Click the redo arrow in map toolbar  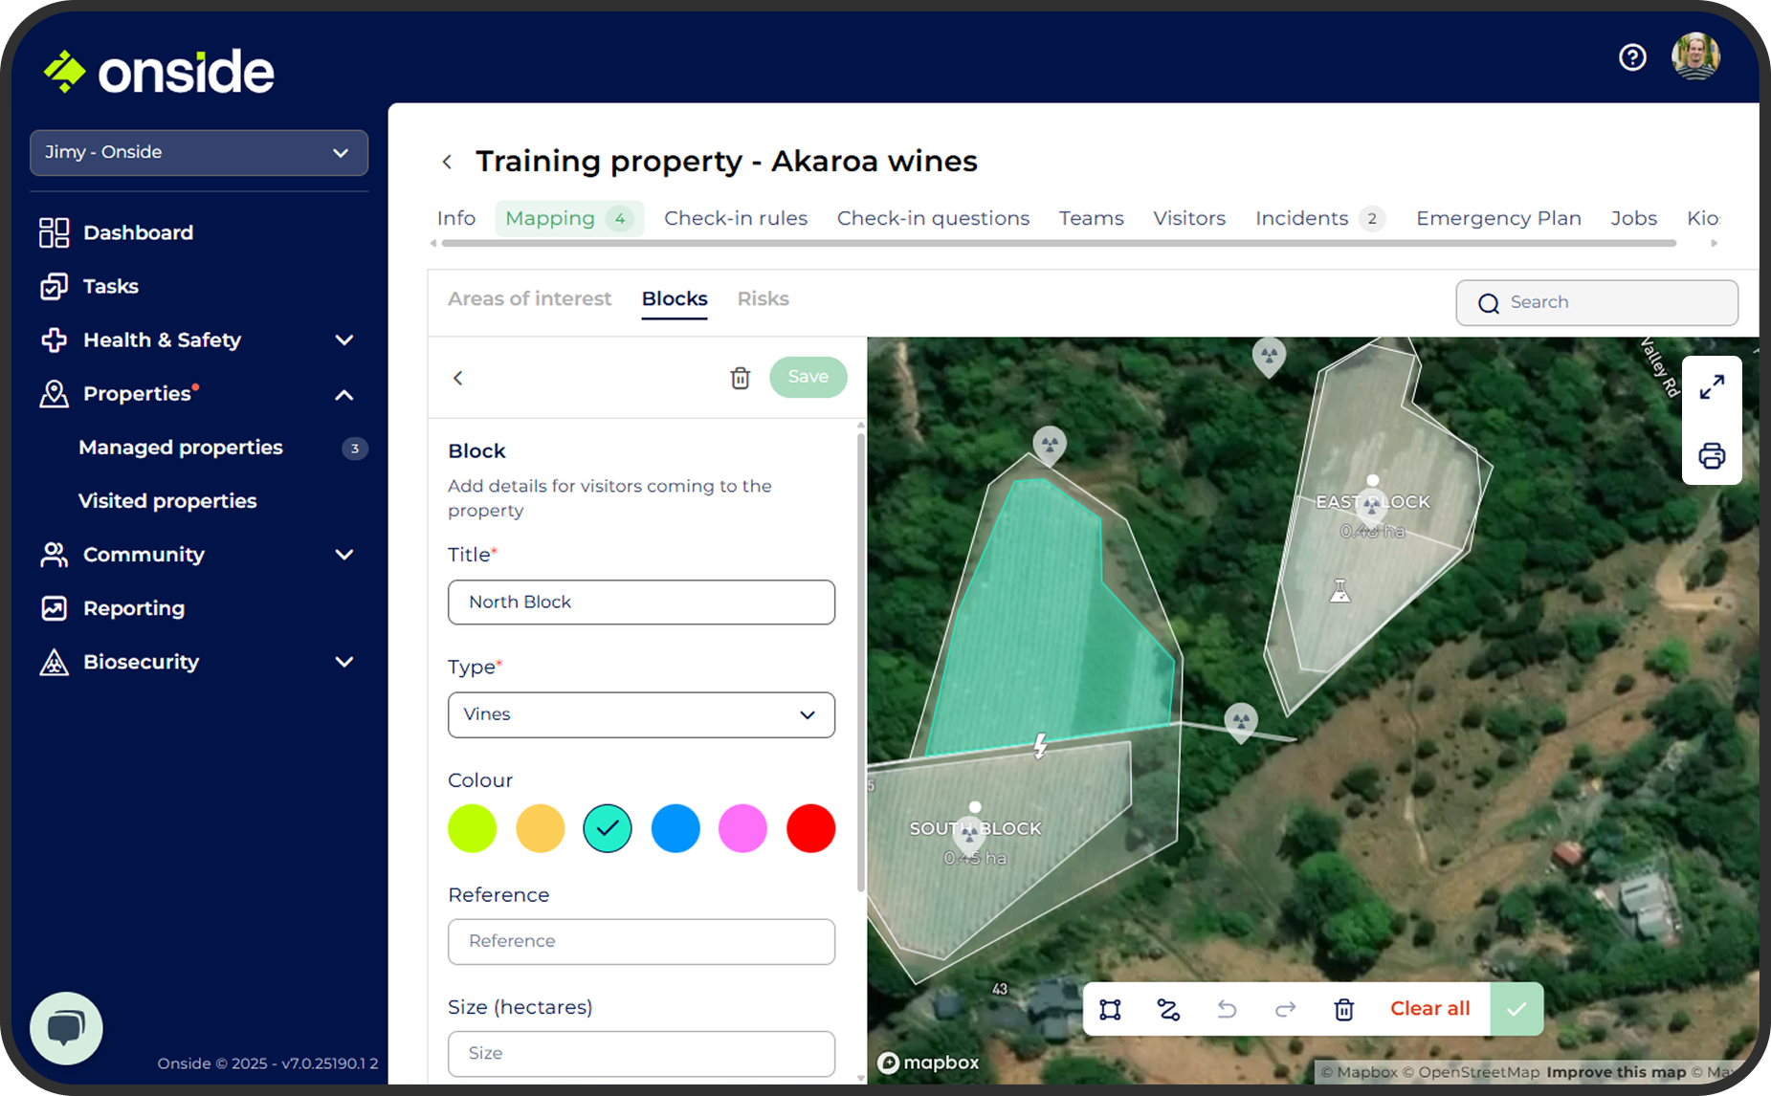pos(1285,1009)
